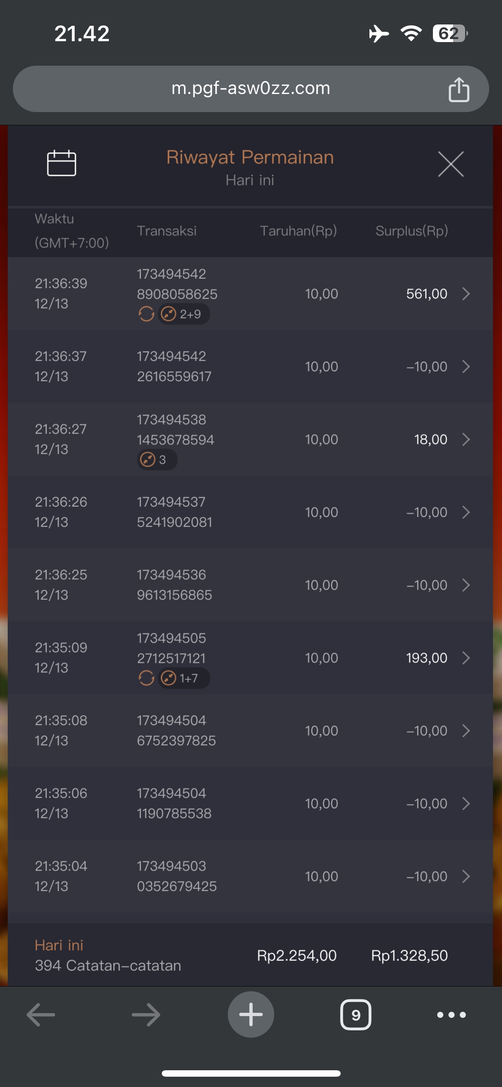Open transaction 173494503 0352679425
502x1087 pixels.
click(x=176, y=876)
